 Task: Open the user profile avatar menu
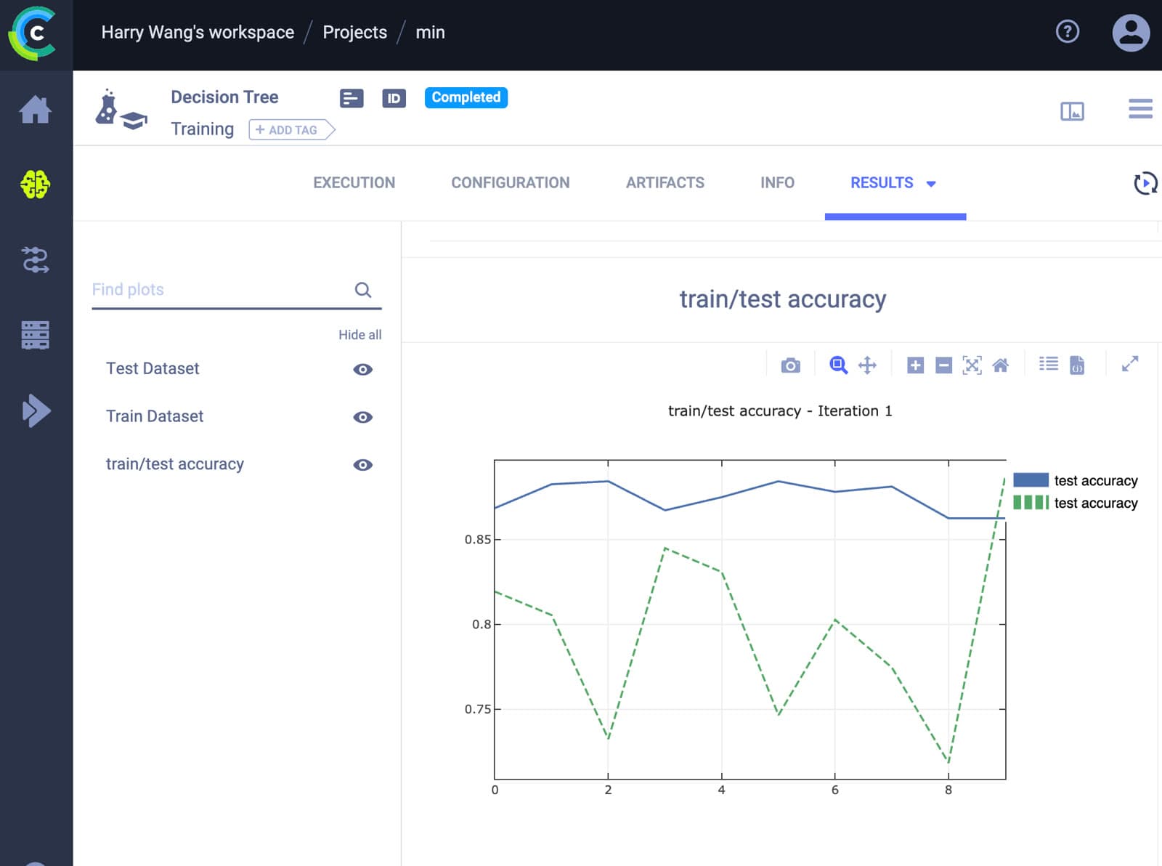[x=1131, y=33]
